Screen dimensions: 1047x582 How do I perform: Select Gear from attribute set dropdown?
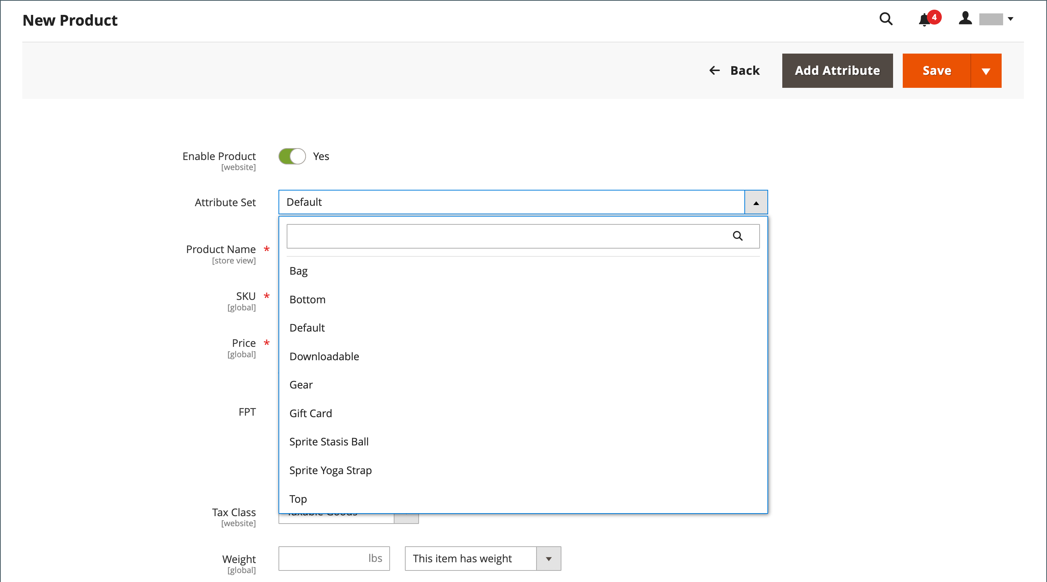[x=302, y=385]
